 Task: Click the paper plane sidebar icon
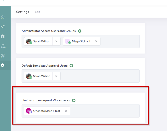pos(3,27)
